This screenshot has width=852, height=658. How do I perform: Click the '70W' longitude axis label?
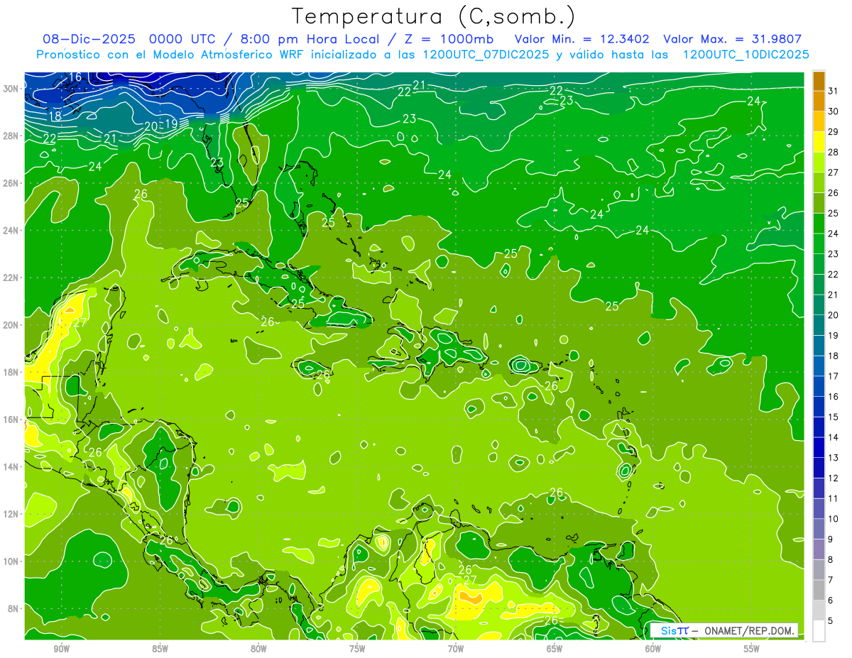click(x=456, y=648)
